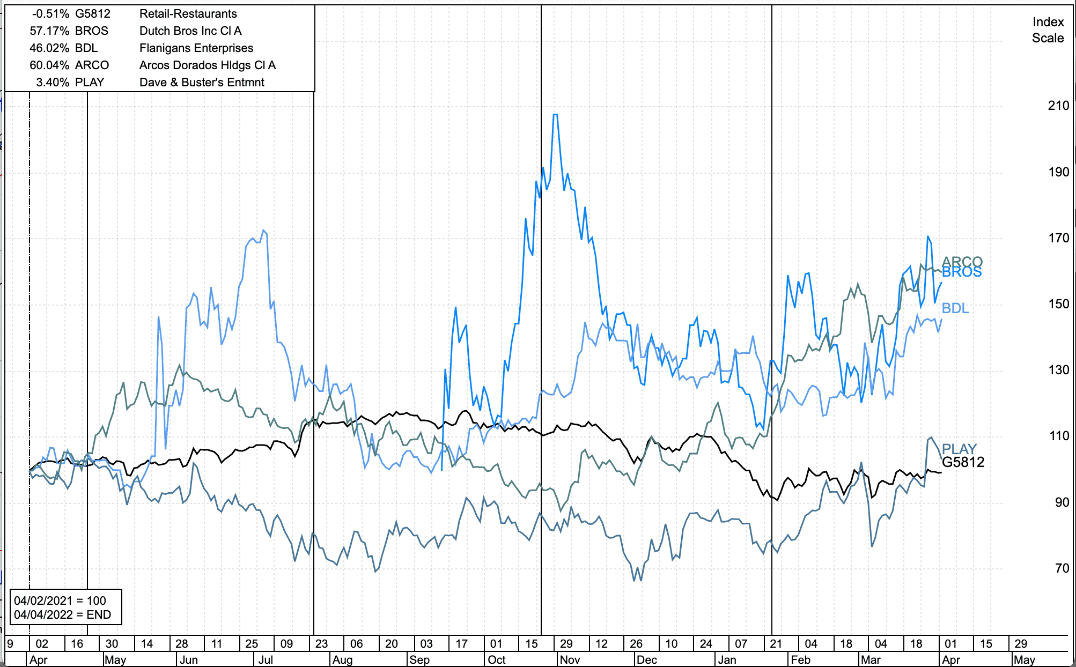The image size is (1076, 667).
Task: Select the 23 date tick before Aug
Action: pos(321,643)
